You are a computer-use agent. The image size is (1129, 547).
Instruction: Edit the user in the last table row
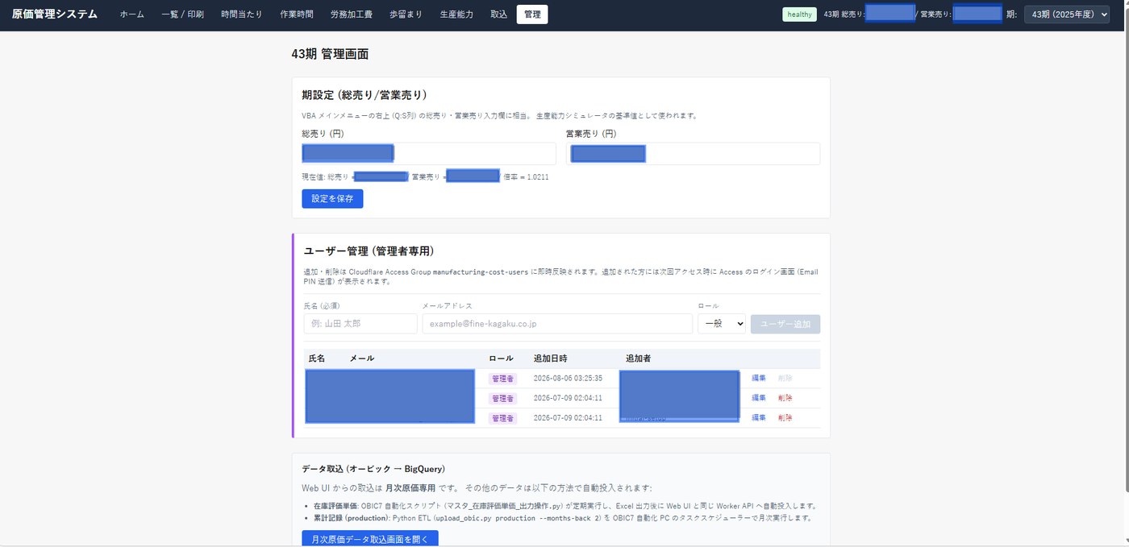coord(759,418)
